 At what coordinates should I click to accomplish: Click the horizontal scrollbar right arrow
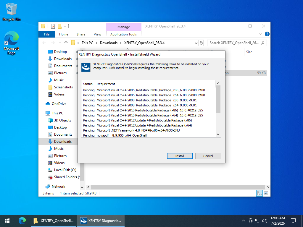(x=268, y=187)
